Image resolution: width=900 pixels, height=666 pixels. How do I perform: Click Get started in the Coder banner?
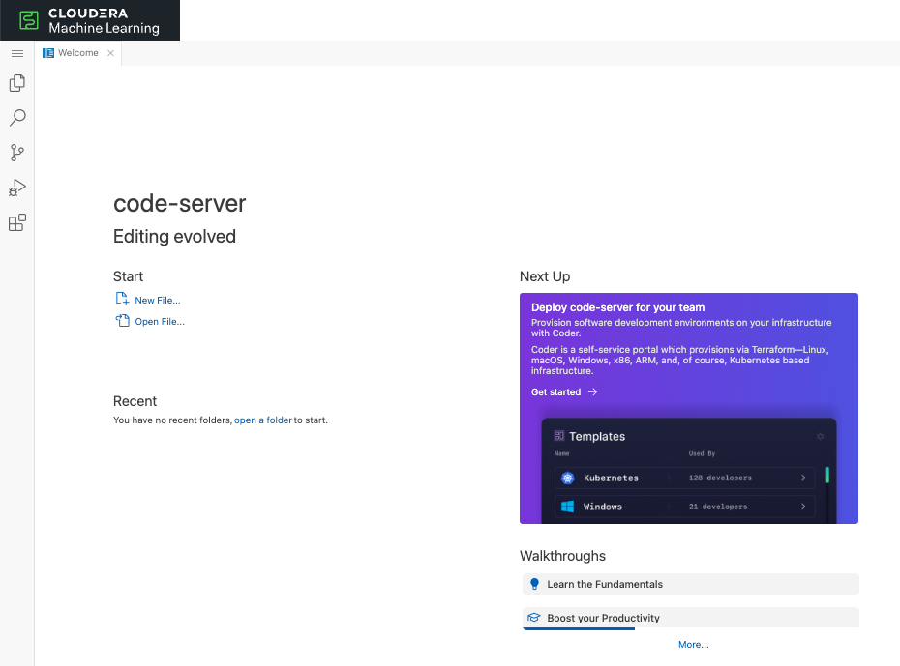(555, 392)
